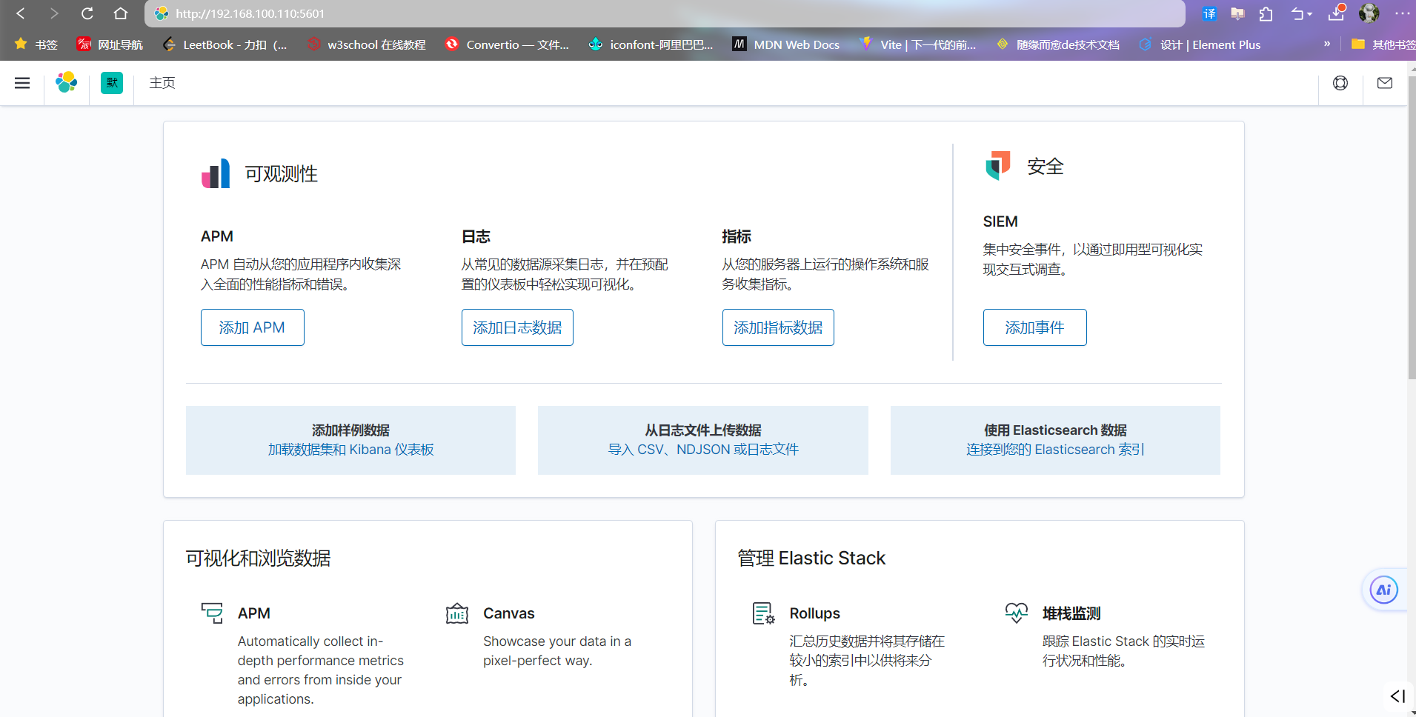Click the Observability bar-chart logo

click(216, 173)
